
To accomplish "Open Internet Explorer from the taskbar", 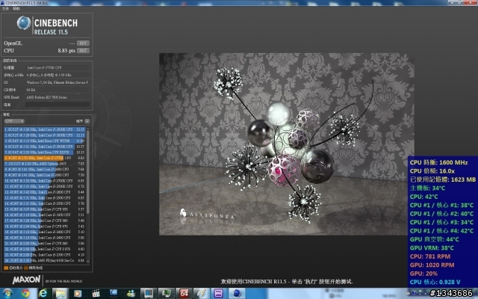I will 43,294.
